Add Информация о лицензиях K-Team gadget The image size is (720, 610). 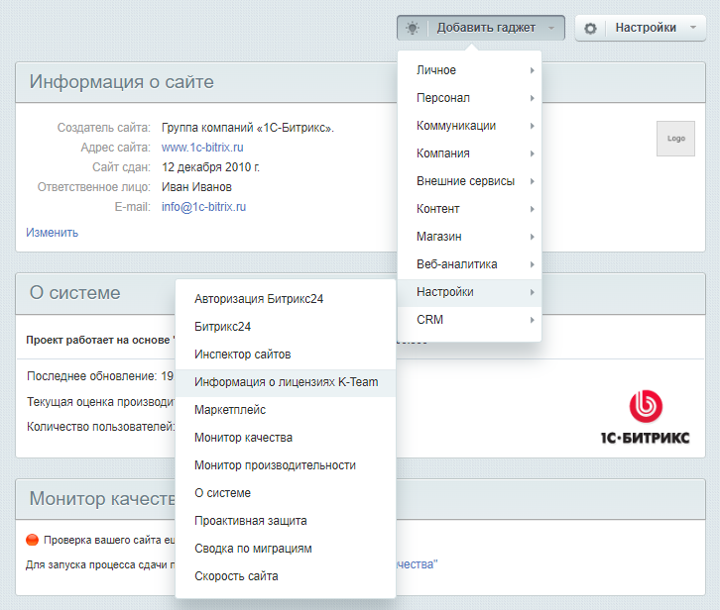tap(286, 382)
